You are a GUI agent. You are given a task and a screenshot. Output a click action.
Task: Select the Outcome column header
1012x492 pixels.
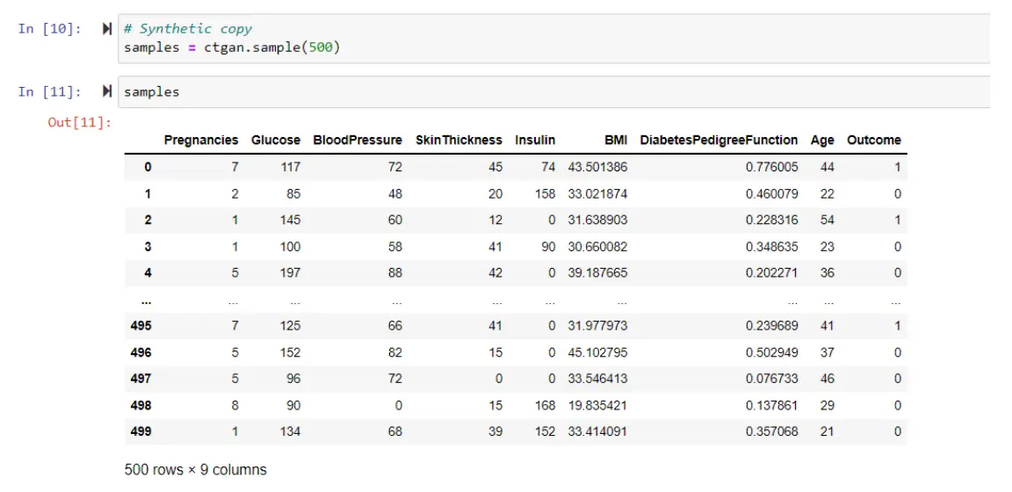pos(873,140)
